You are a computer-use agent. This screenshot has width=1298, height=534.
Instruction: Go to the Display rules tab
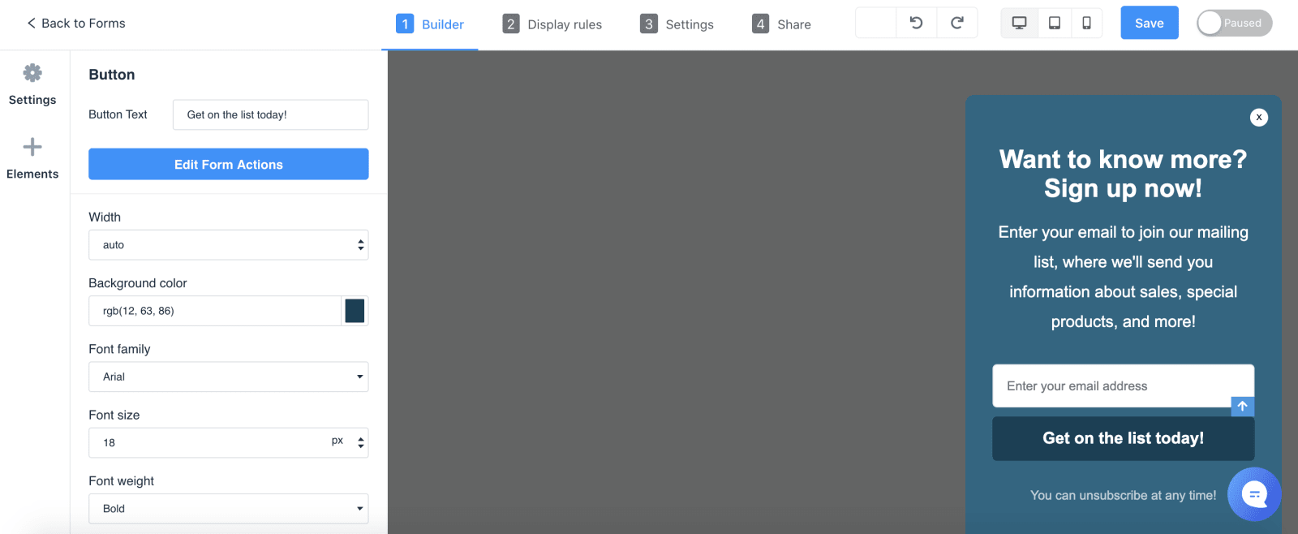(x=552, y=24)
